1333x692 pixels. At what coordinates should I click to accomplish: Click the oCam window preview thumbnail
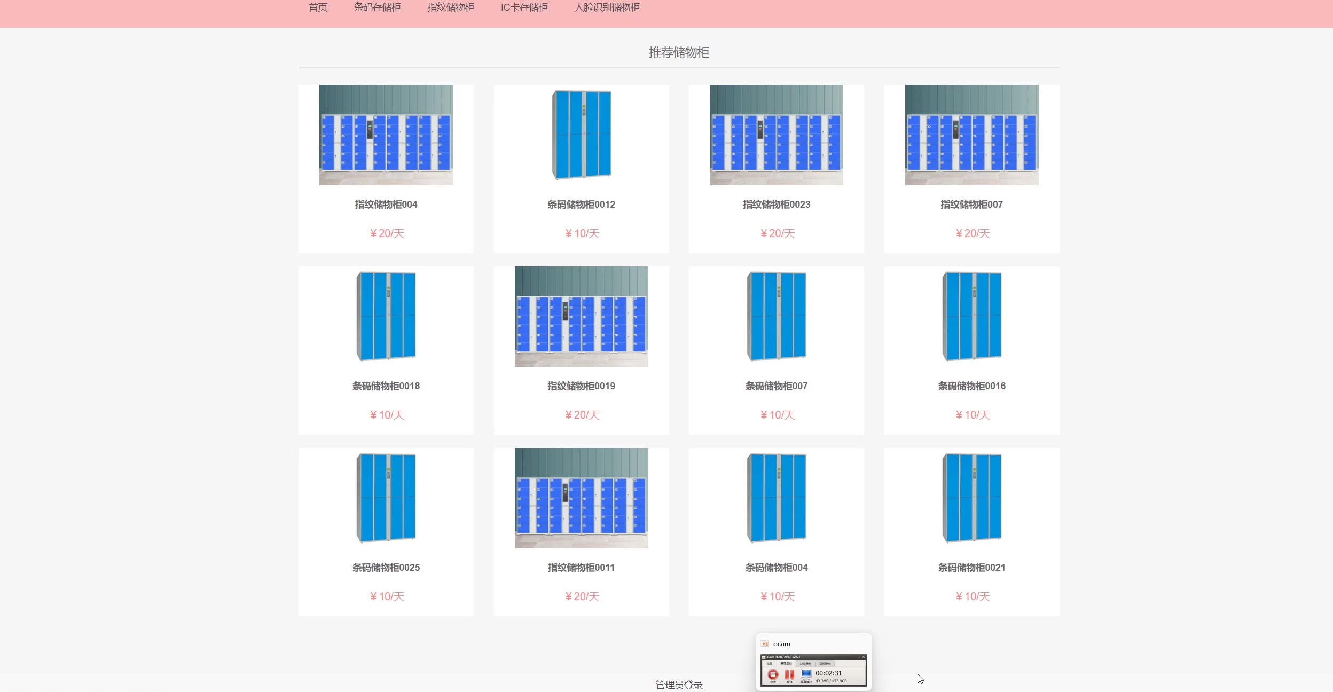pyautogui.click(x=813, y=670)
